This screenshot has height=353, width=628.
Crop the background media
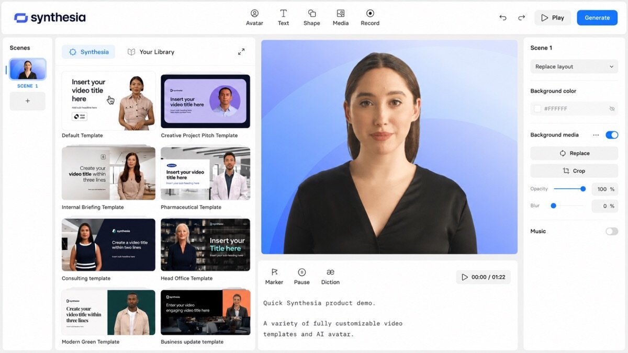(x=574, y=171)
